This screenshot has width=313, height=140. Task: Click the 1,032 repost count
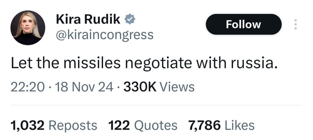(x=27, y=125)
